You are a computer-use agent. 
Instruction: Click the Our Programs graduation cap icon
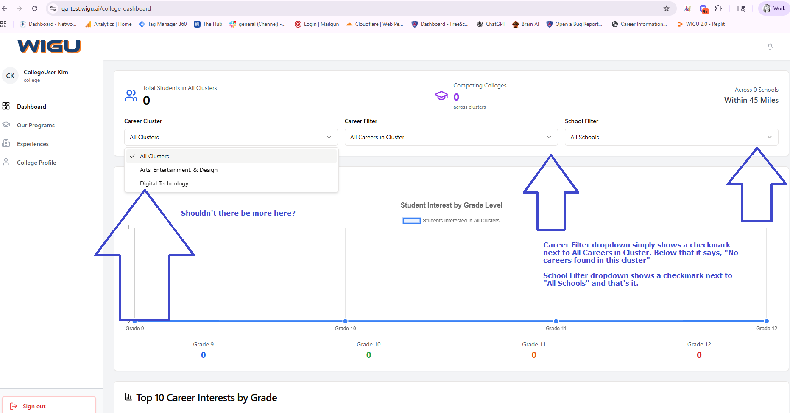[6, 125]
